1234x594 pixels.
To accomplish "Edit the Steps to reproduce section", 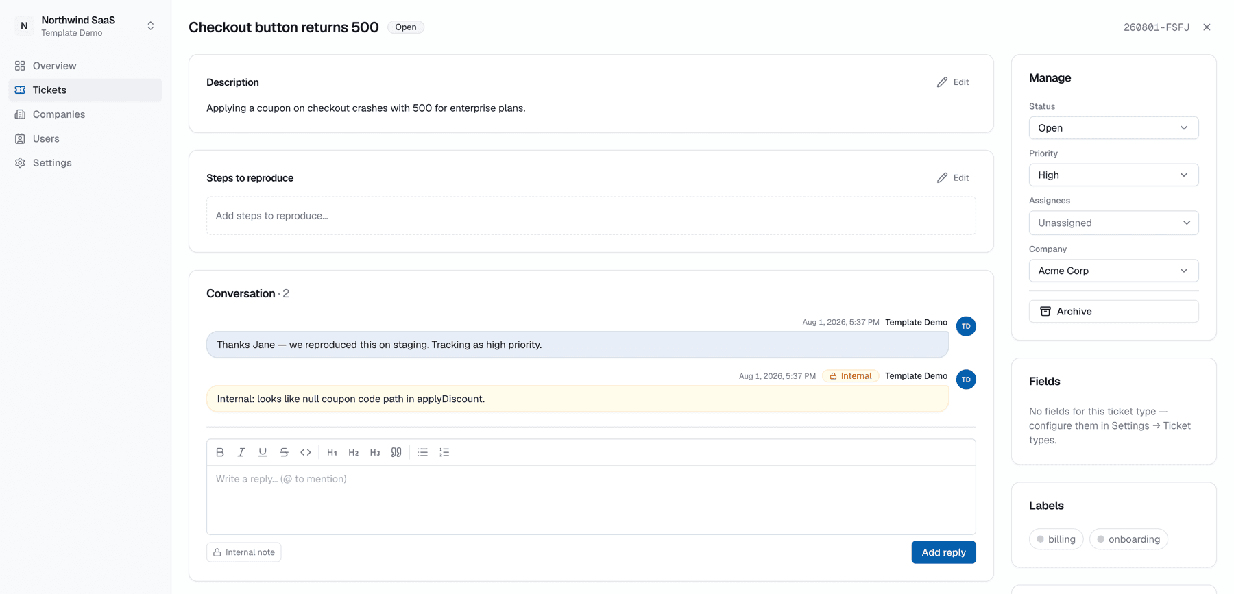I will click(x=953, y=177).
